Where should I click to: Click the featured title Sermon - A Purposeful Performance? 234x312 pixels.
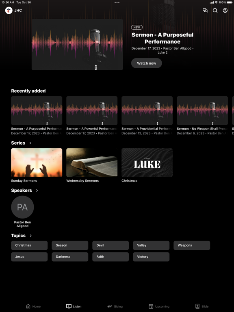click(x=162, y=38)
